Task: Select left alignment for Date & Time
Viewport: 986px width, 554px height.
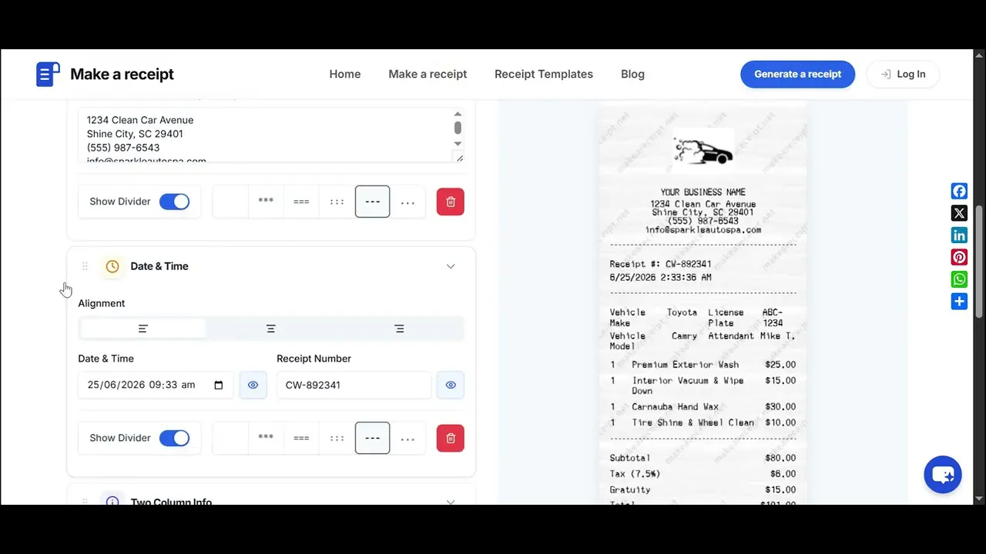Action: point(143,329)
